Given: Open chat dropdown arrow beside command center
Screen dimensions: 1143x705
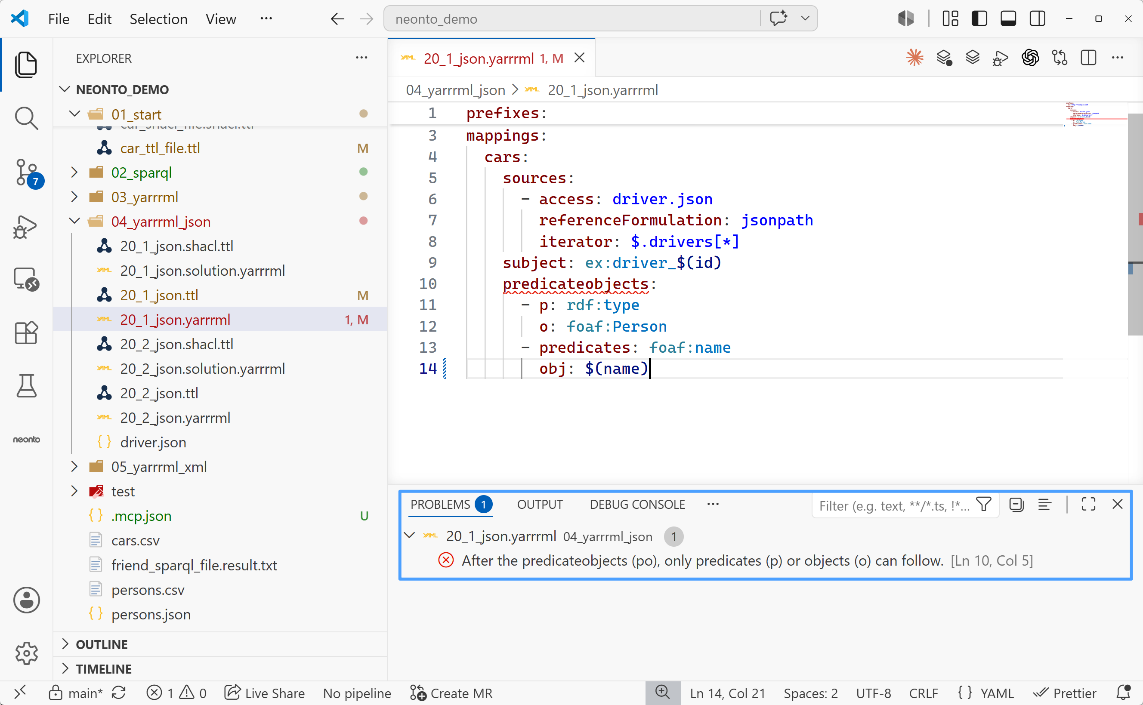Looking at the screenshot, I should [x=805, y=18].
